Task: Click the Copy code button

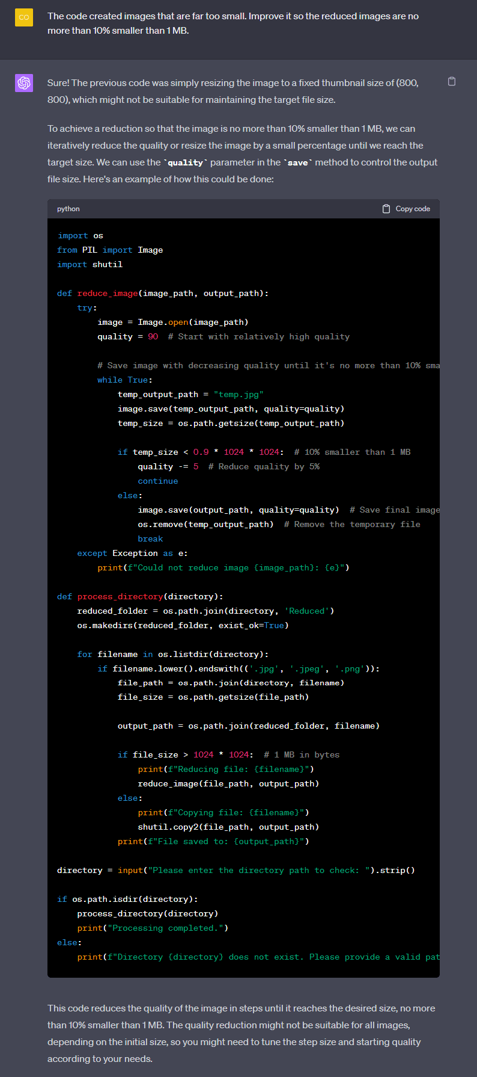Action: point(406,209)
